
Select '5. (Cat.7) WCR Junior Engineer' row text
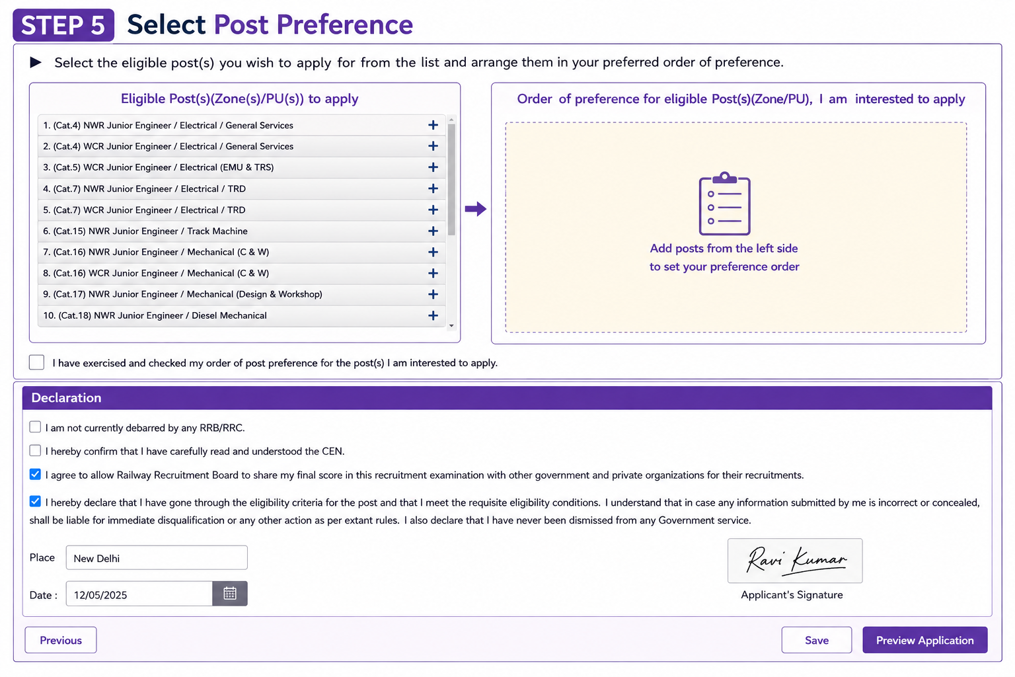click(x=145, y=210)
